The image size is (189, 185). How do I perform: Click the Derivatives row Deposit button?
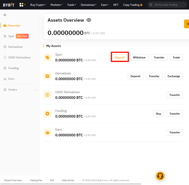(x=136, y=76)
